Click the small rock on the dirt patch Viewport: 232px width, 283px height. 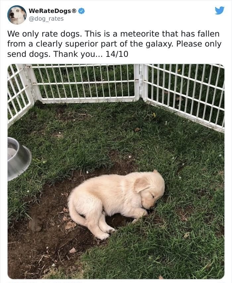35,225
